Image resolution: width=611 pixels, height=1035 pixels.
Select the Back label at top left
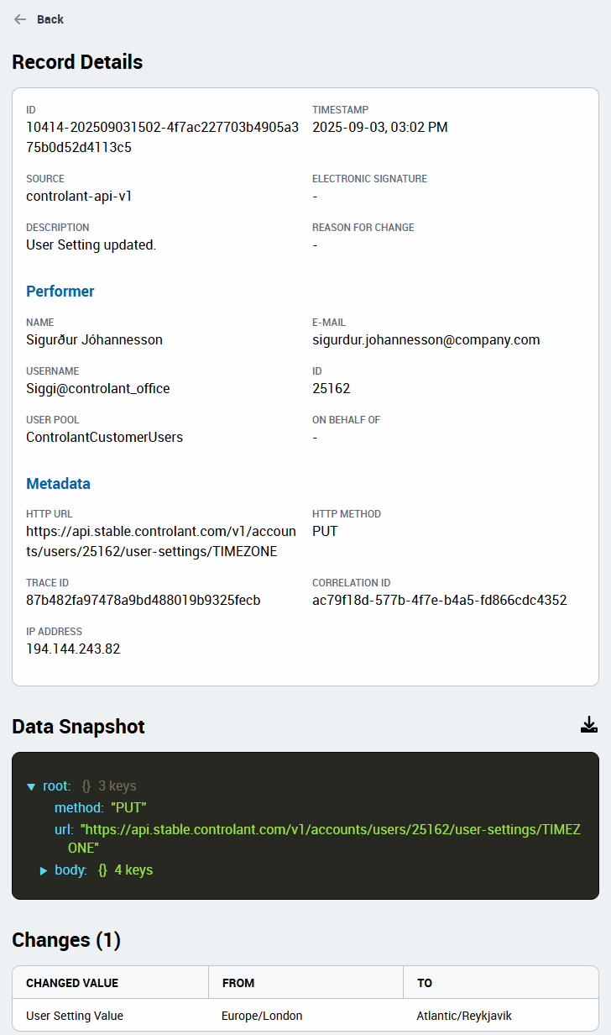pyautogui.click(x=51, y=19)
